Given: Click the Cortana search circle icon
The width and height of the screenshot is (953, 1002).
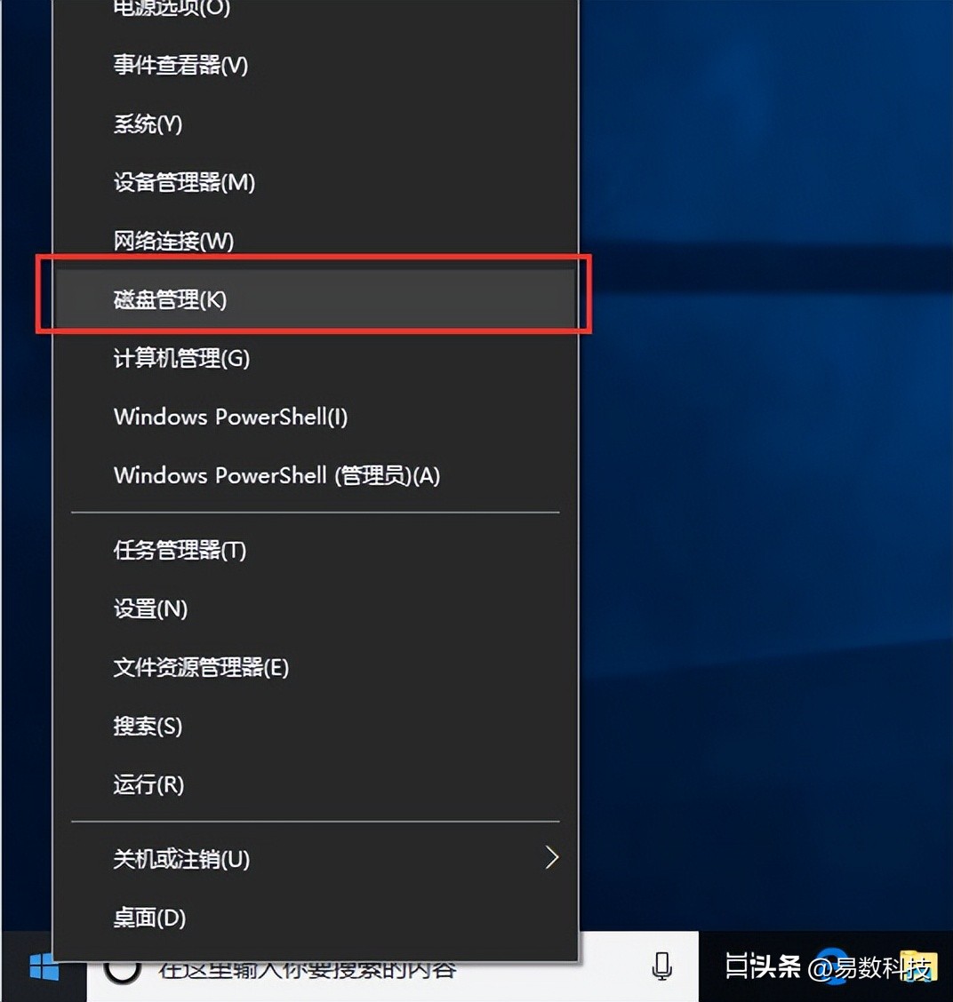Looking at the screenshot, I should point(123,969).
